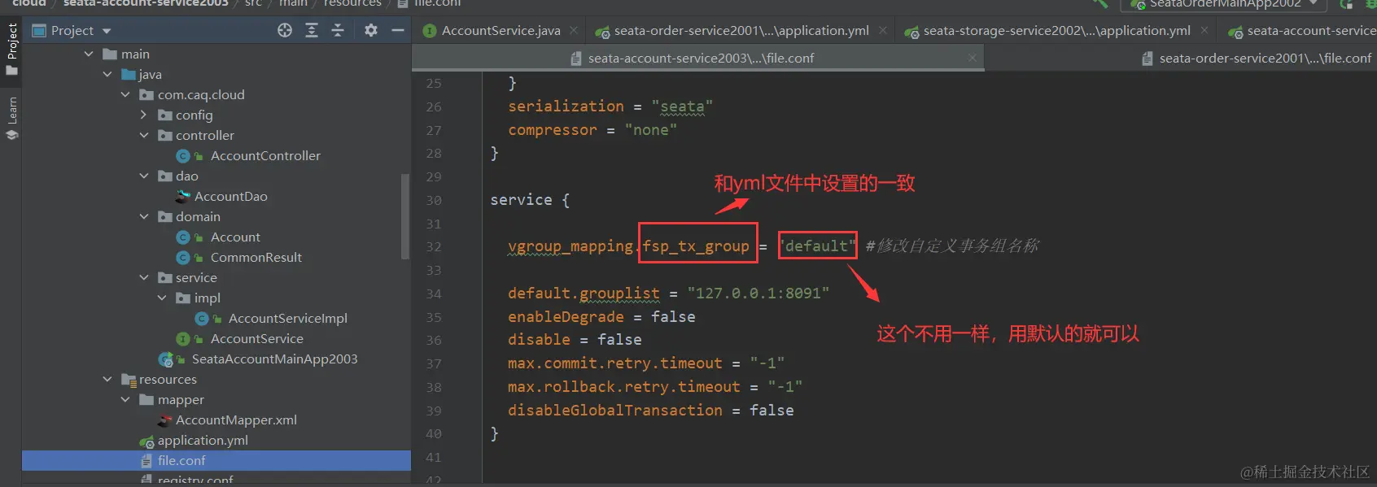1377x487 pixels.
Task: Click the Expand All icon in Project panel
Action: pyautogui.click(x=312, y=30)
